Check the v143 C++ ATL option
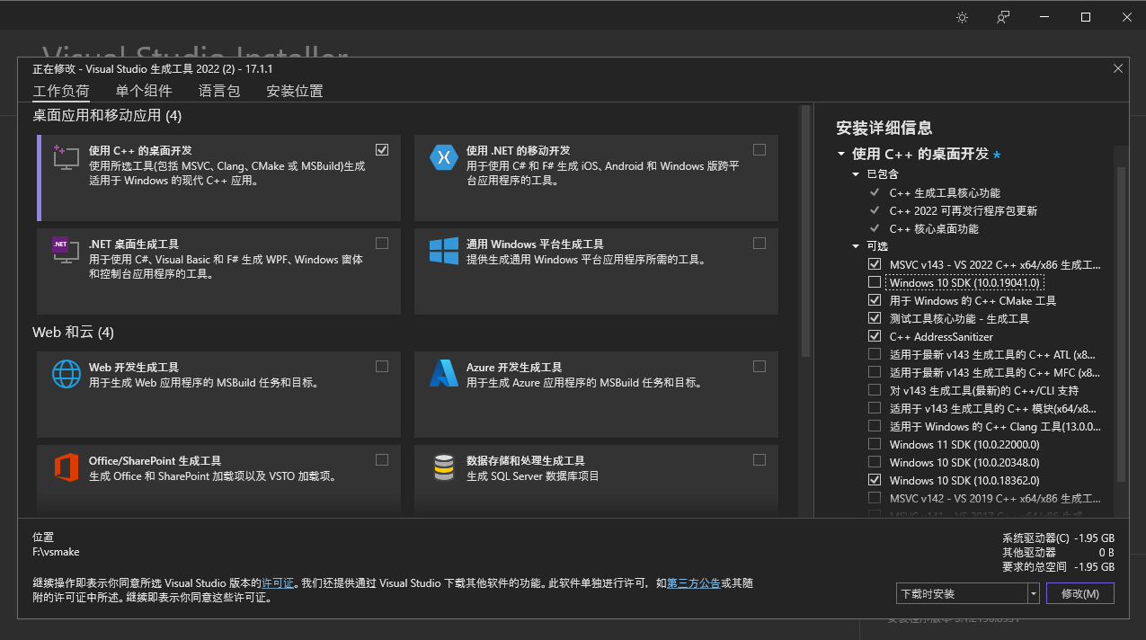The image size is (1146, 640). [x=875, y=354]
